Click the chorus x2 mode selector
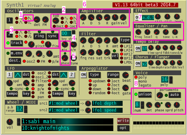Screen dimensions: 187x135 [x=144, y=64]
